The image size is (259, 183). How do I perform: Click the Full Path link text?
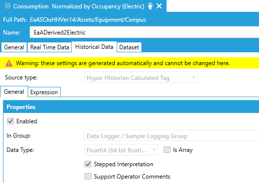point(87,20)
